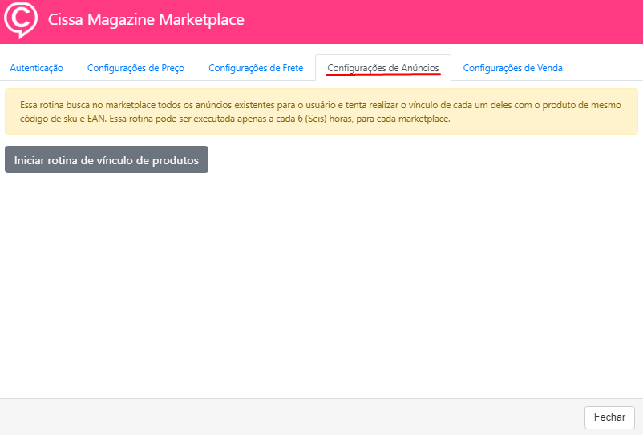The image size is (643, 435).
Task: Go to Configurações de Venda tab
Action: (512, 68)
